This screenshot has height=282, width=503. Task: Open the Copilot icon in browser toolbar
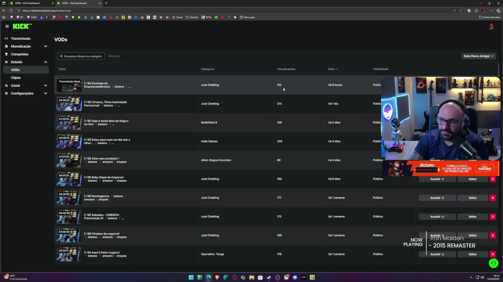click(x=498, y=11)
